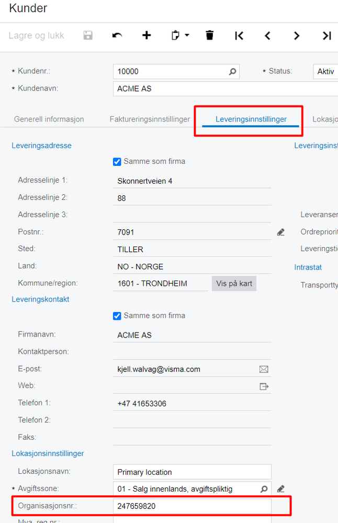
Task: Click the save disk icon
Action: pyautogui.click(x=88, y=36)
